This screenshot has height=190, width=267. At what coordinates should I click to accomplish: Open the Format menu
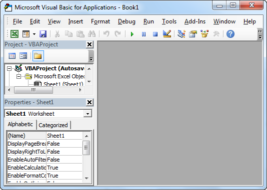click(x=100, y=21)
